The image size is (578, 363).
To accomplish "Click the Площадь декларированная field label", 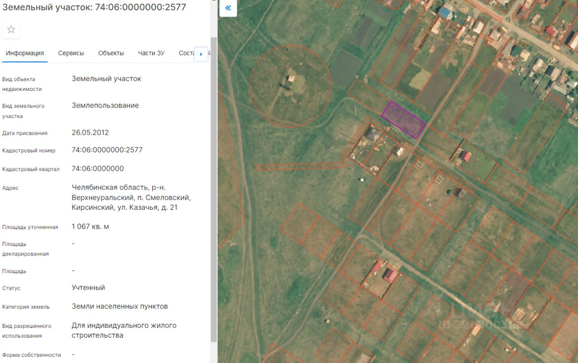I will click(x=25, y=249).
